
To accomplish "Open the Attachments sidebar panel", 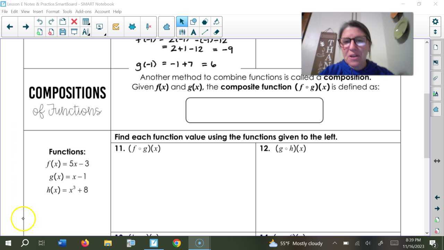I will [x=436, y=78].
